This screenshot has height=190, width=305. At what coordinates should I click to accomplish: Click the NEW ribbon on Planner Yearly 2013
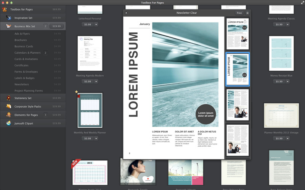click(75, 163)
